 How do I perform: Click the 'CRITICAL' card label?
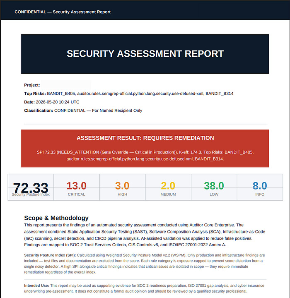tap(77, 195)
